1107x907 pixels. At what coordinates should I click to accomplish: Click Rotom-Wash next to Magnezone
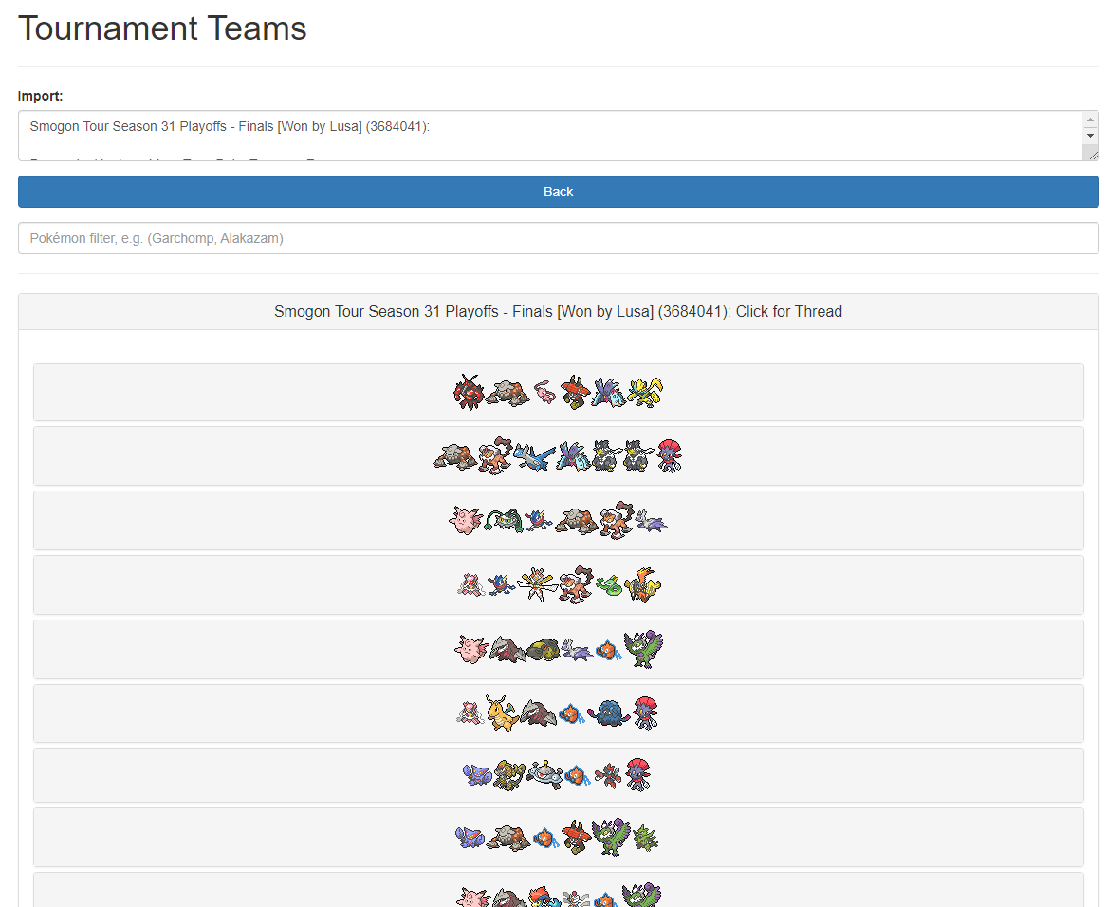[x=578, y=776]
